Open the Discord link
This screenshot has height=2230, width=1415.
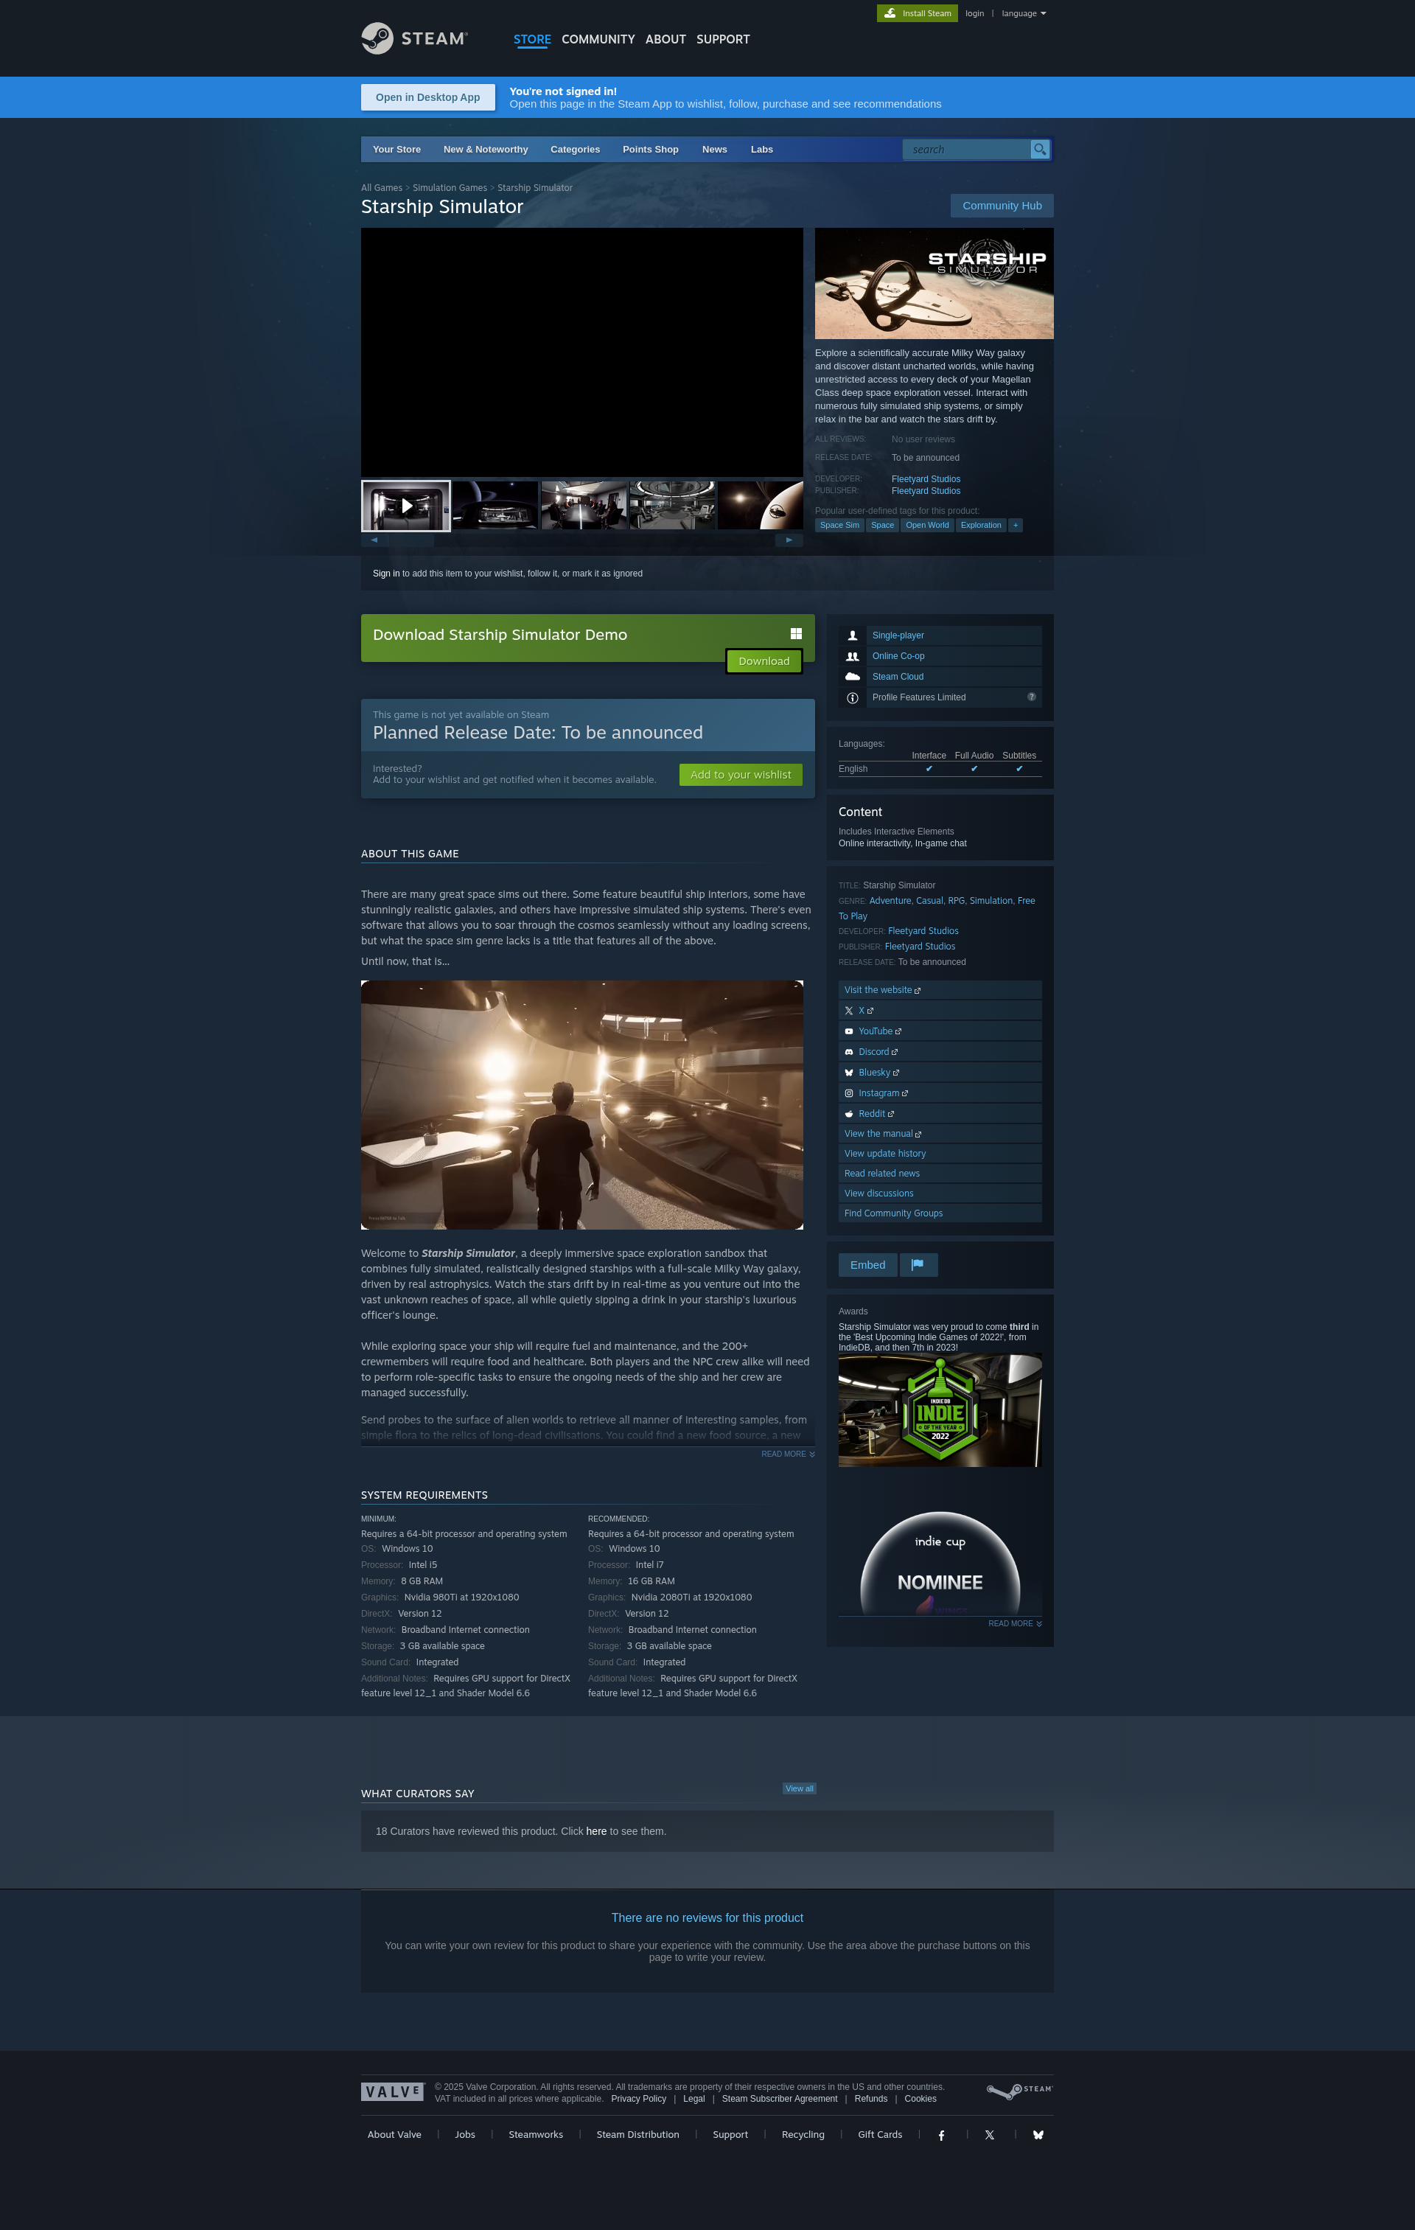click(940, 1052)
